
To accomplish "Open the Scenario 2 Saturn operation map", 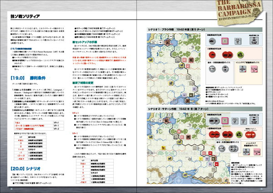I will pos(188,148).
